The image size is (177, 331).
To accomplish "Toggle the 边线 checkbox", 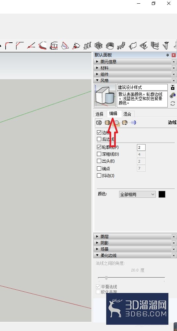I will coord(99,133).
